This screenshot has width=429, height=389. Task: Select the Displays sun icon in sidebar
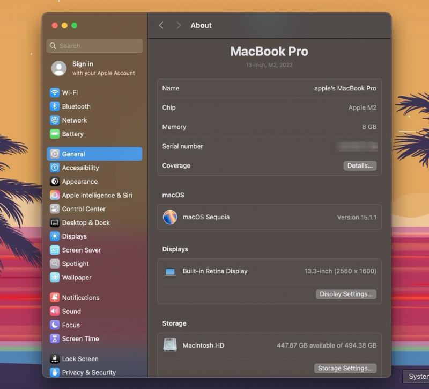tap(55, 236)
